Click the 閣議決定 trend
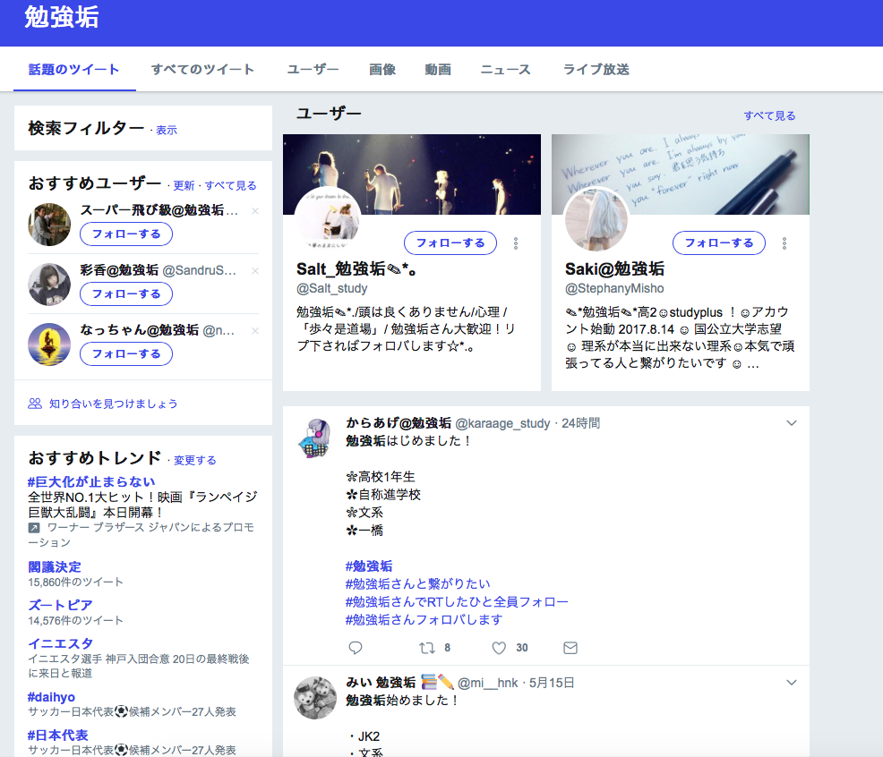The width and height of the screenshot is (883, 757). pos(55,566)
